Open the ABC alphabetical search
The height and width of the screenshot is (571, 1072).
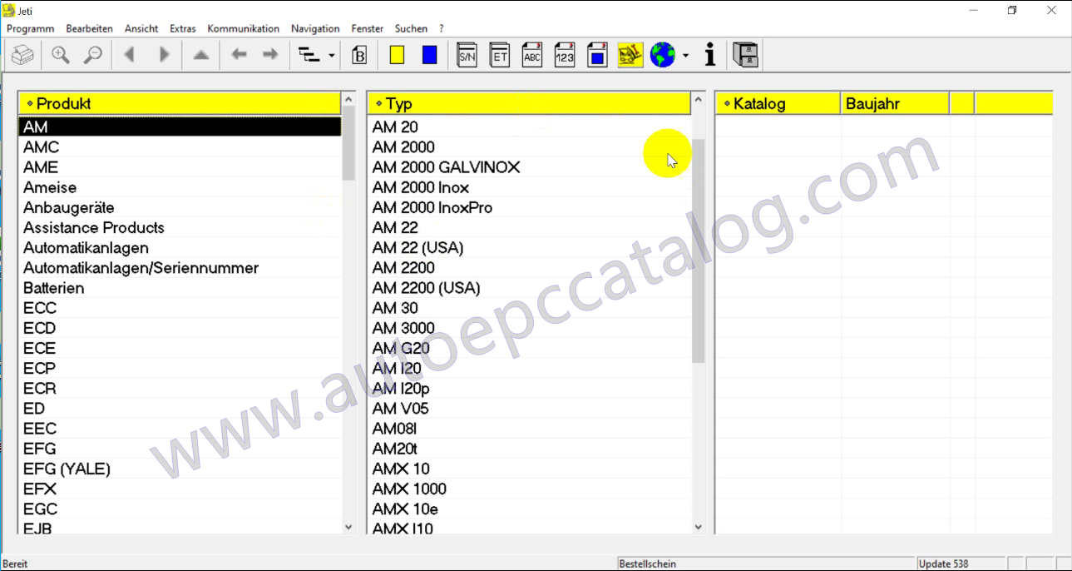(531, 54)
